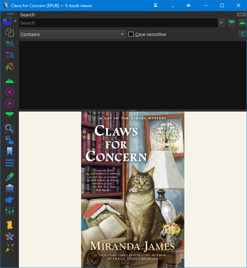Screen dimensions: 247x268
Task: Maximize the E-book viewer window
Action: coord(222,5)
